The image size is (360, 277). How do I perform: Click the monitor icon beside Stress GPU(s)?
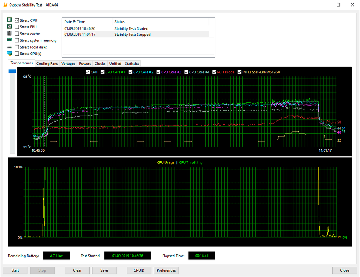pos(9,54)
